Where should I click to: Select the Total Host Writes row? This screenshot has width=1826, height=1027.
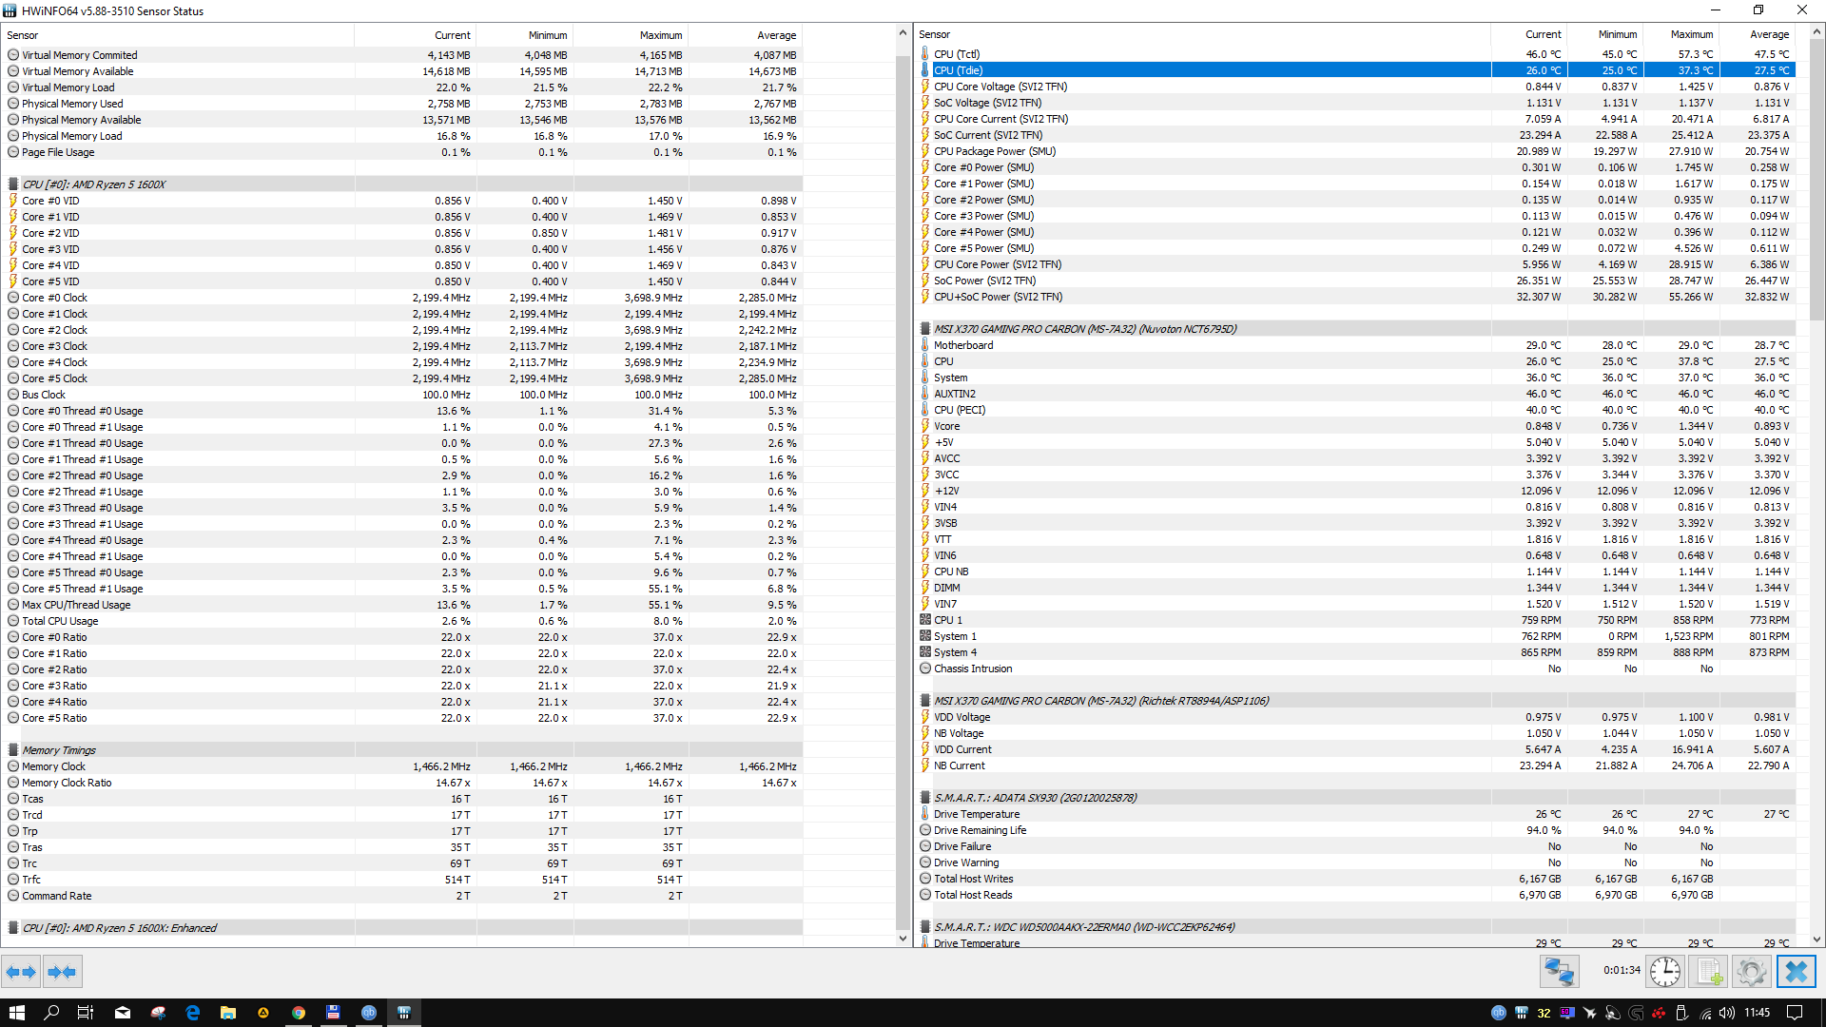coord(1356,879)
